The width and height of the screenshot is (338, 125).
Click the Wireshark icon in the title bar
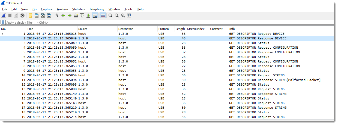tap(3, 3)
